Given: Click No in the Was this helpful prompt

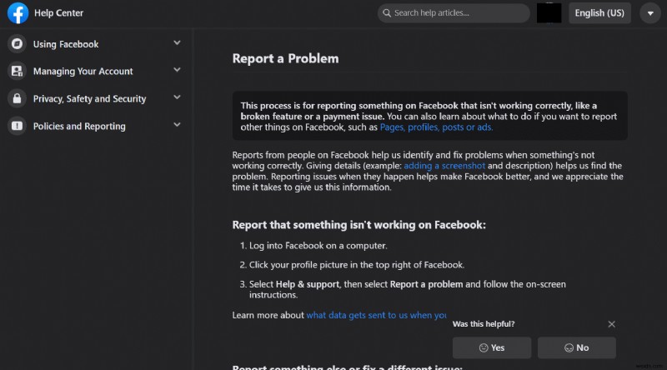Looking at the screenshot, I should tap(577, 347).
